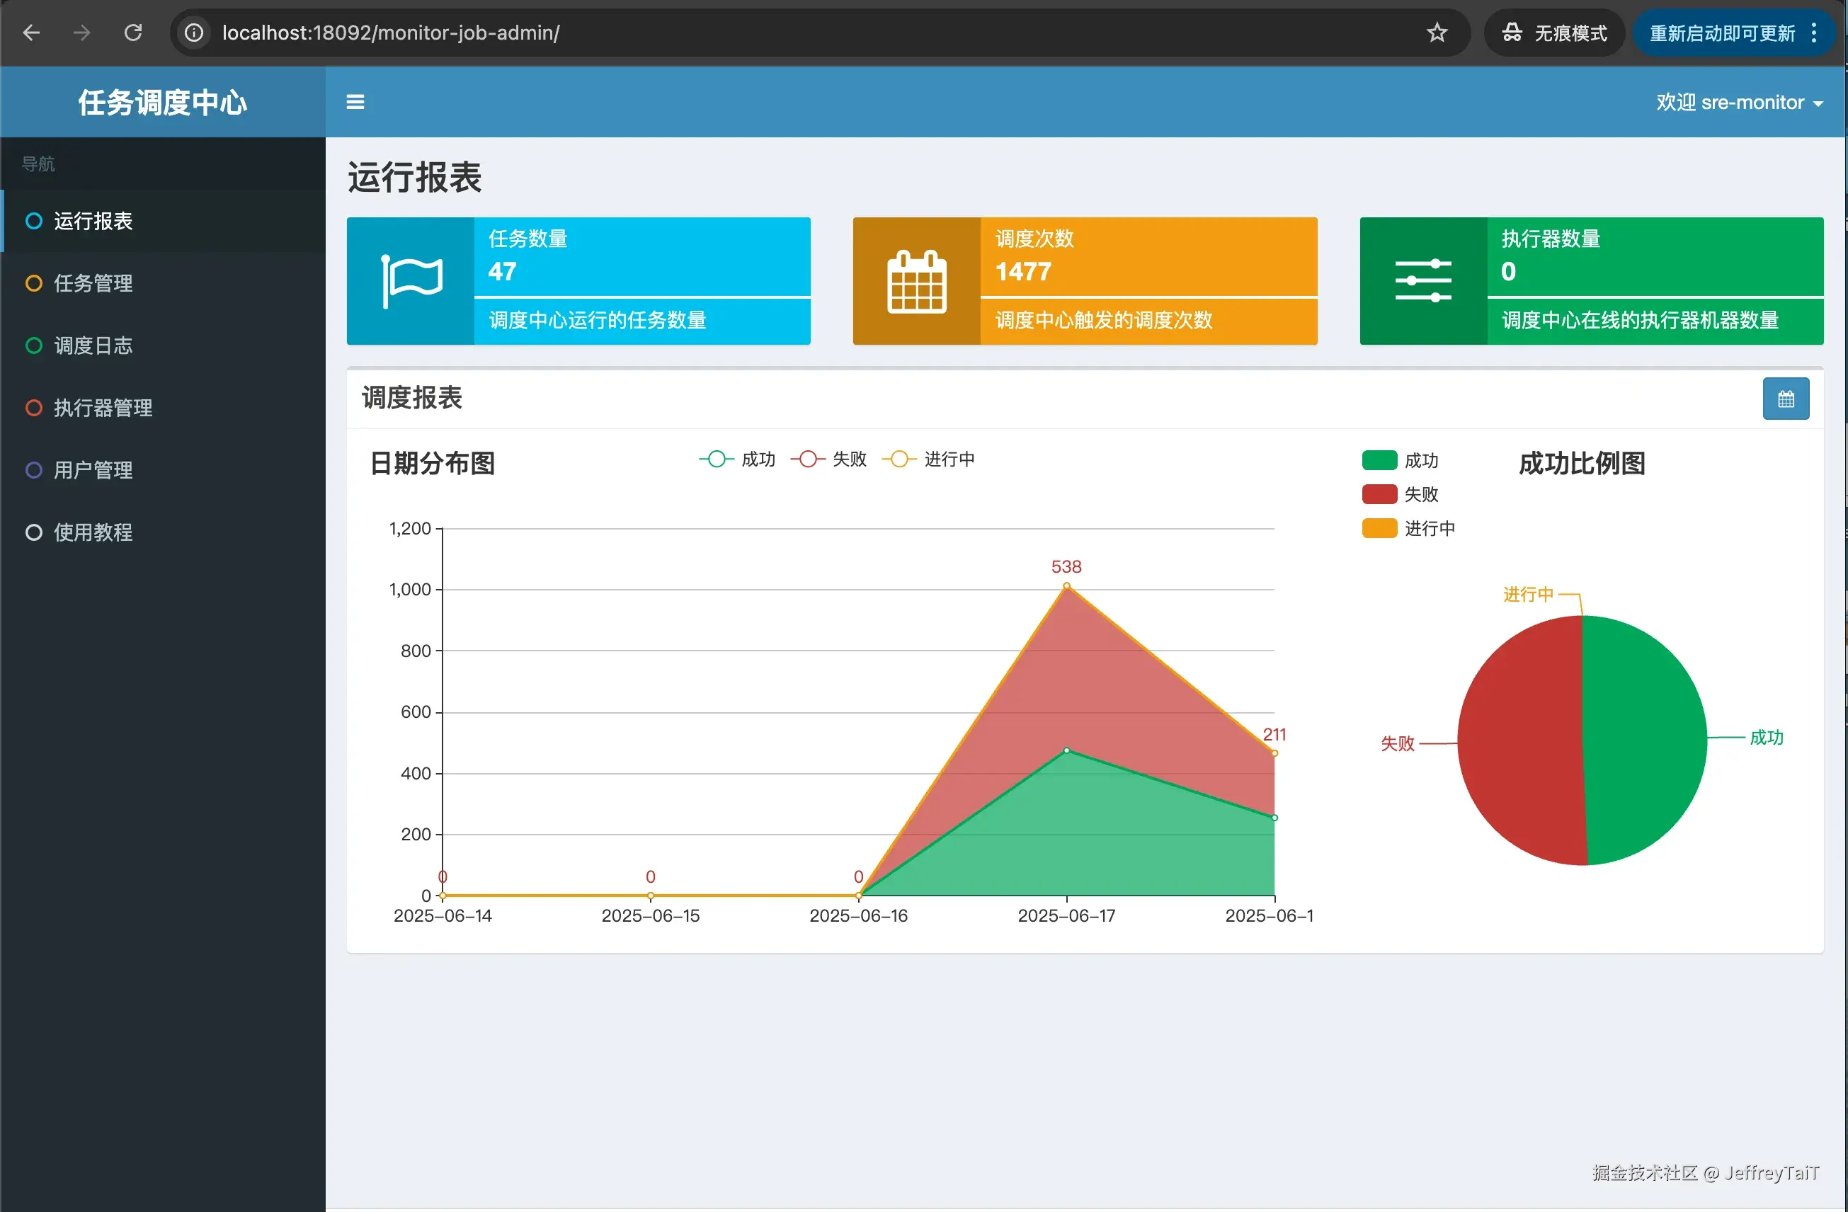
Task: Open 执行器管理 in the sidebar
Action: click(x=103, y=408)
